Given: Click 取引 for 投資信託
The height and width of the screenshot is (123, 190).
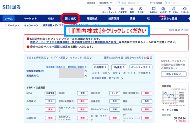Looking at the screenshot, I should [115, 101].
